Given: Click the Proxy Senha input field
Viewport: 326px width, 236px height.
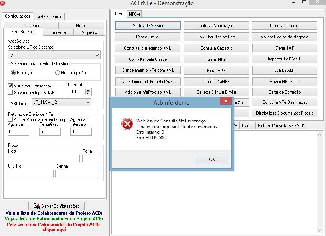Looking at the screenshot, I should pos(78,174).
